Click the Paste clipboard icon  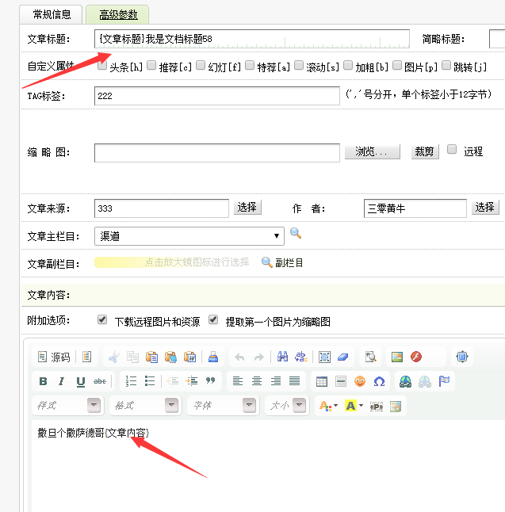pos(151,357)
